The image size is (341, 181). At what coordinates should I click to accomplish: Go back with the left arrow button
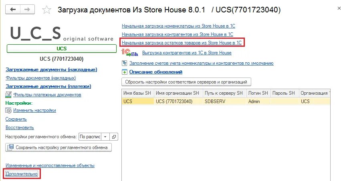tap(13, 10)
